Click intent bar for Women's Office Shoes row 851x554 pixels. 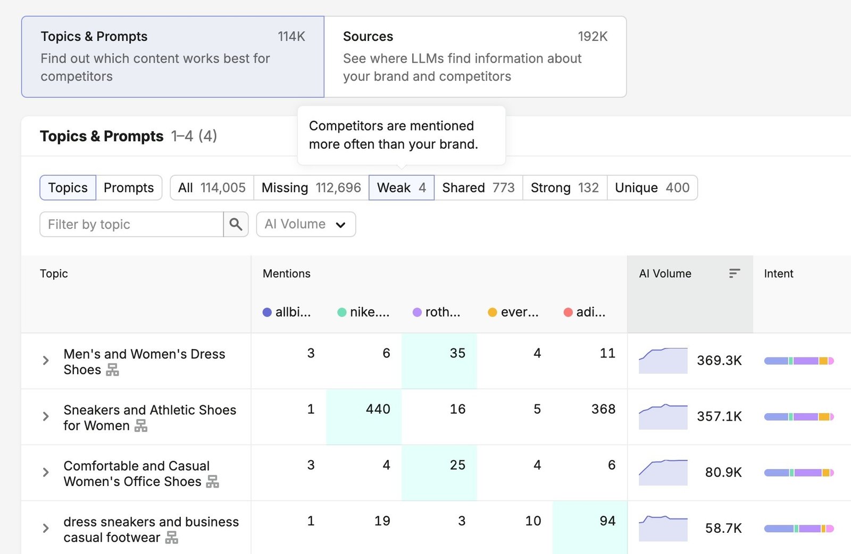coord(799,473)
